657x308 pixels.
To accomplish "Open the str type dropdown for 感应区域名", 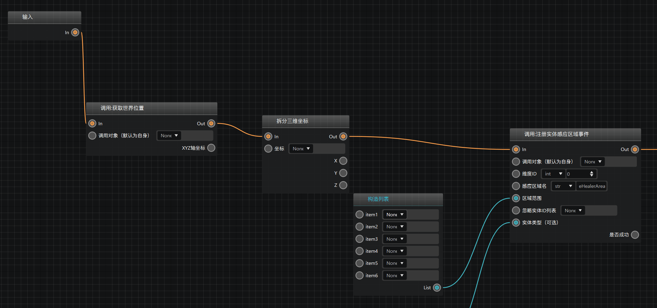I will tap(563, 186).
